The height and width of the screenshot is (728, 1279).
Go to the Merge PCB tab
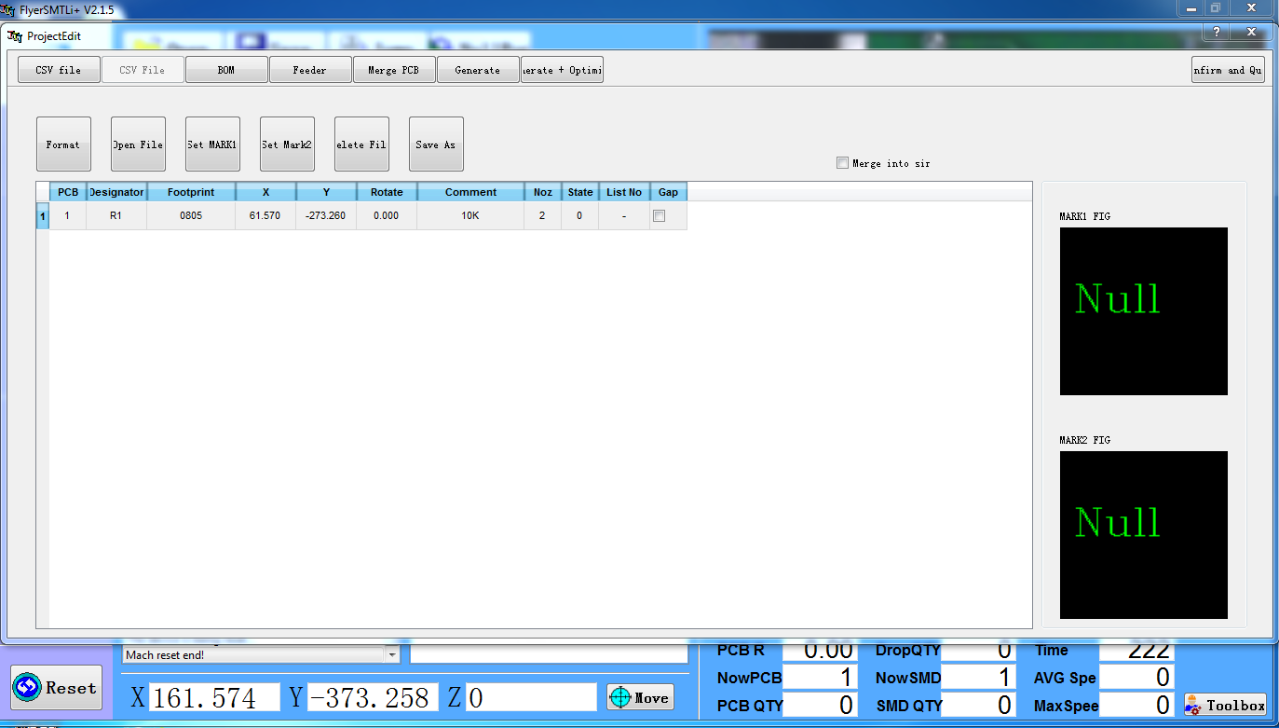click(394, 70)
